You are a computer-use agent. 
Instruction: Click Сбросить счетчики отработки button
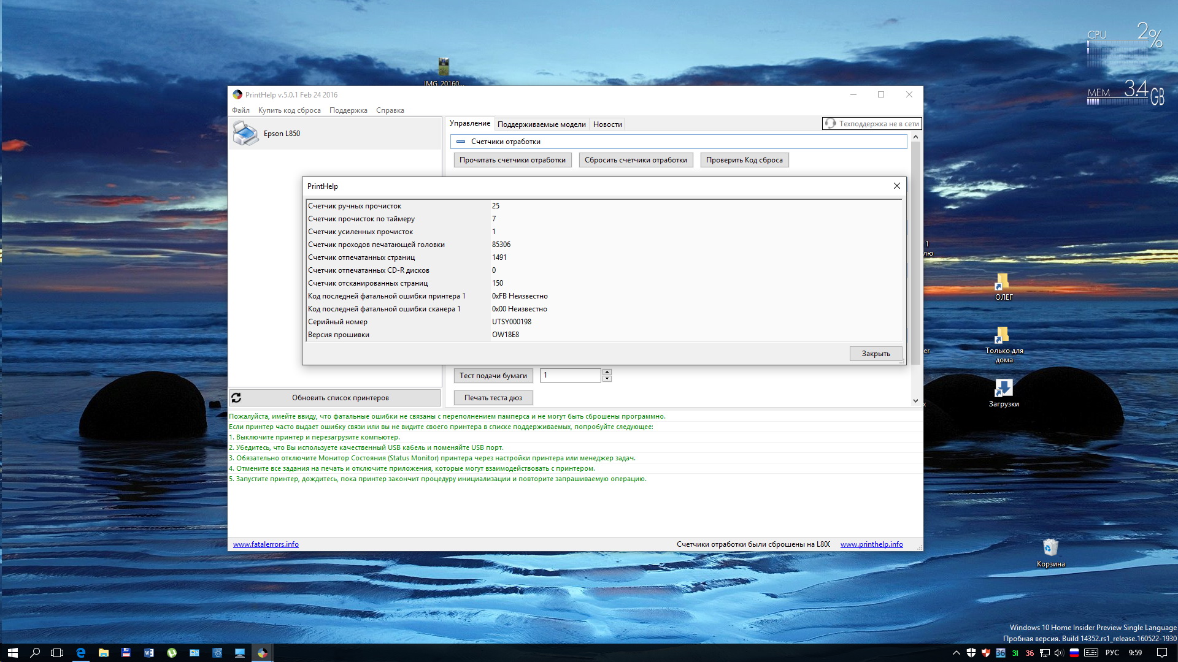point(636,160)
